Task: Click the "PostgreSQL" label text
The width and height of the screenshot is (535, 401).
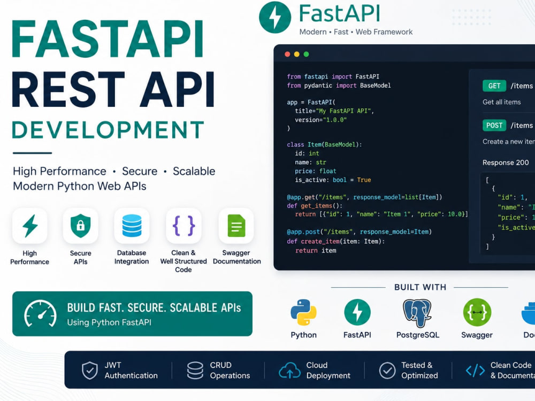Action: [418, 335]
